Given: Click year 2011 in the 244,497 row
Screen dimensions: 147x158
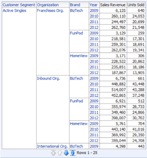Looking at the screenshot, I should 94,22.
